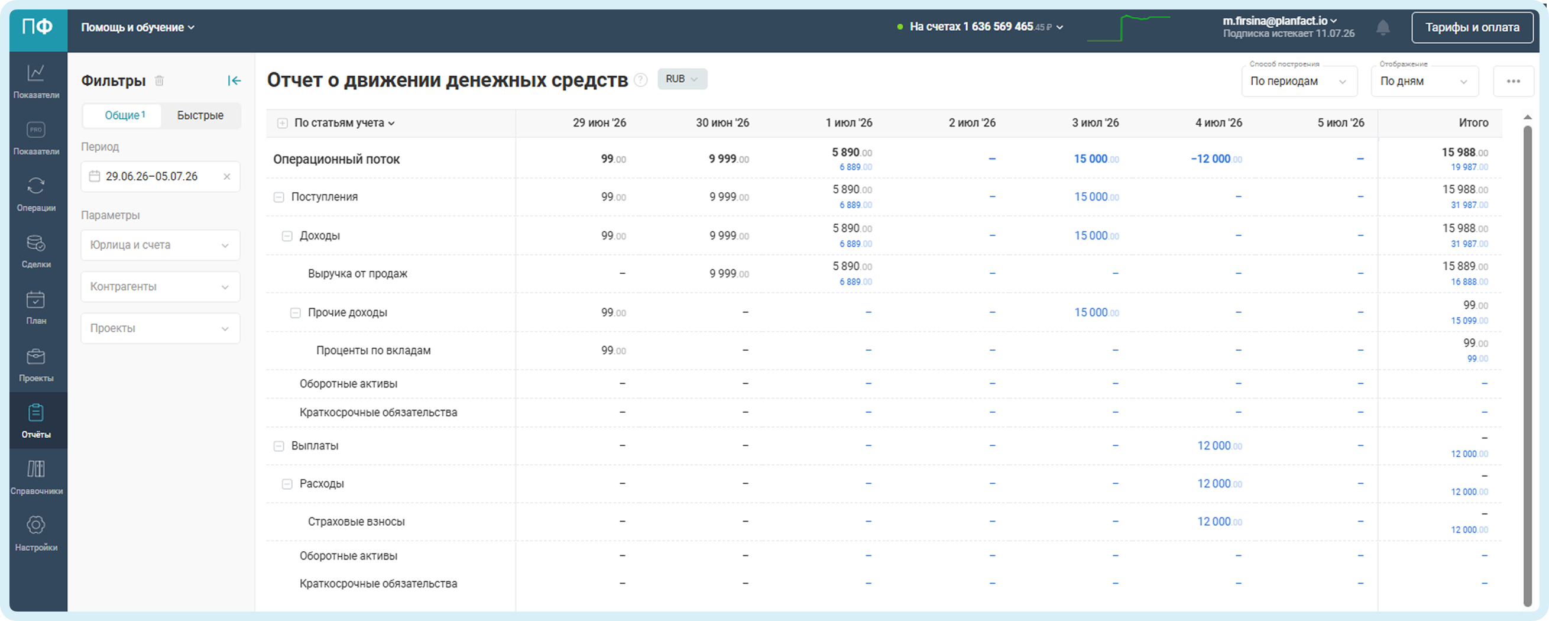This screenshot has height=621, width=1549.
Task: Open Проекты briefcase icon in sidebar
Action: 36,364
